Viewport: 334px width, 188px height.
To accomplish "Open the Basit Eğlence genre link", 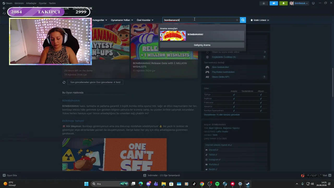I will coord(216,128).
